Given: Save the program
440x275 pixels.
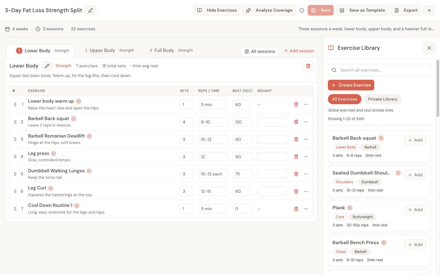Looking at the screenshot, I should 321,10.
